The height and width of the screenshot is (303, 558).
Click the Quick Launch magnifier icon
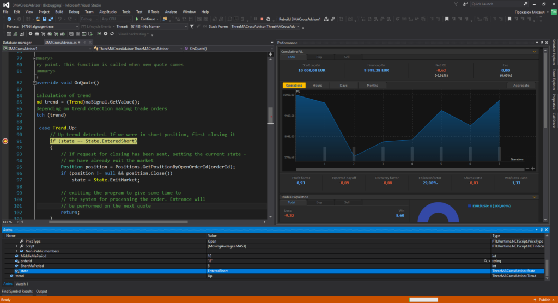click(526, 4)
